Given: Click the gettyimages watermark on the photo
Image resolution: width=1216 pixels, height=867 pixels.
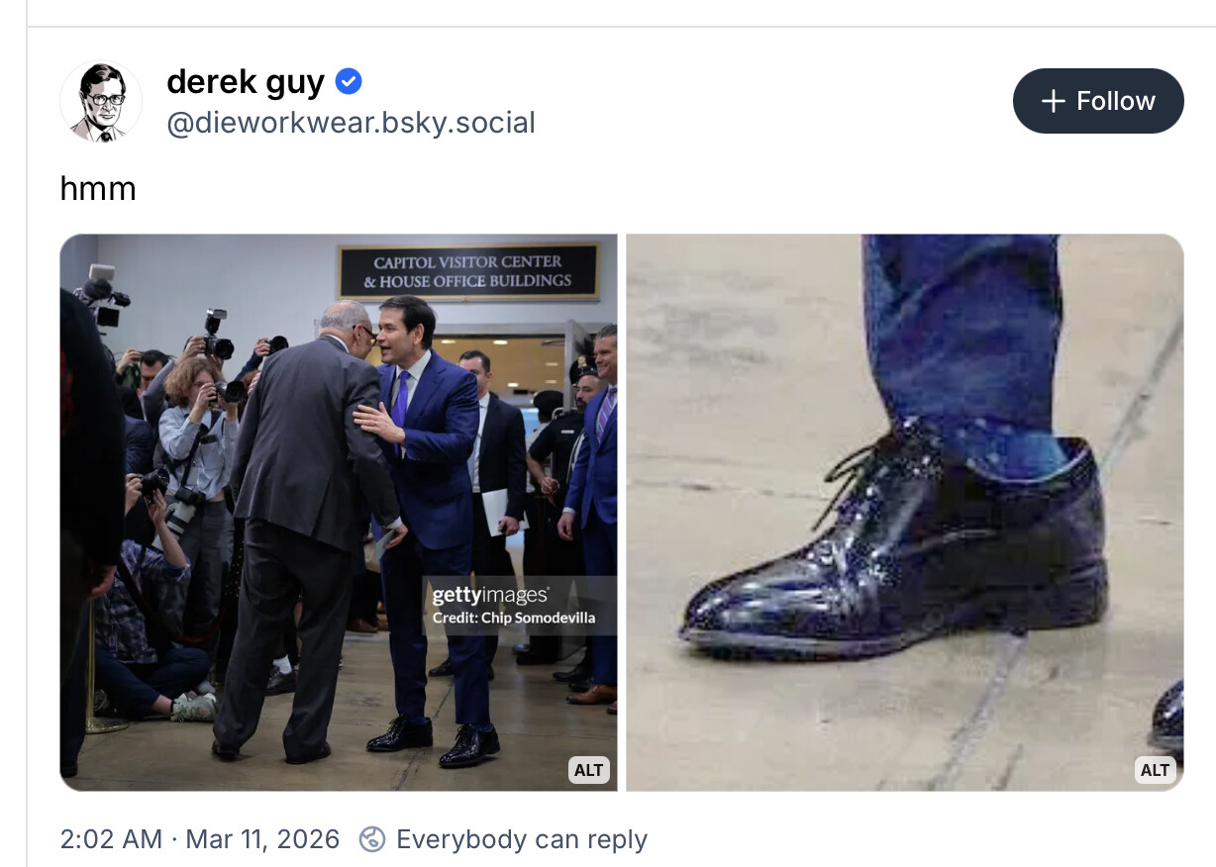Looking at the screenshot, I should tap(489, 596).
